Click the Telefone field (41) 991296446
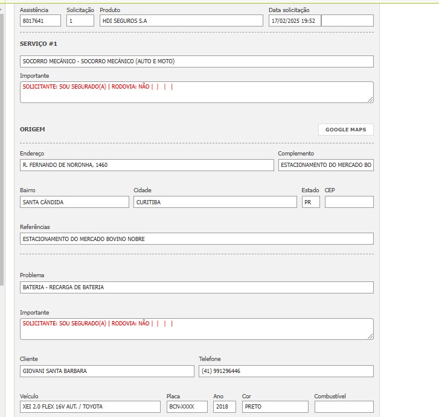The image size is (439, 417). tap(286, 371)
